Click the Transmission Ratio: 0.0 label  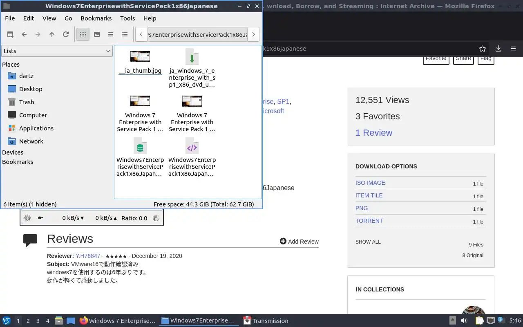(134, 218)
